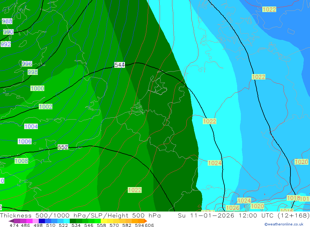
Task: Click the light pink legend swatch
Action: tap(36, 221)
